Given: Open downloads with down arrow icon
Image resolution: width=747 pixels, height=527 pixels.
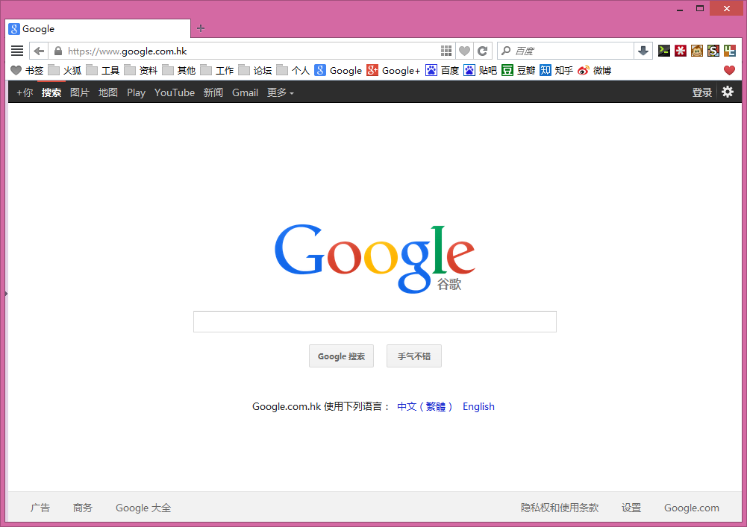Looking at the screenshot, I should click(x=643, y=51).
